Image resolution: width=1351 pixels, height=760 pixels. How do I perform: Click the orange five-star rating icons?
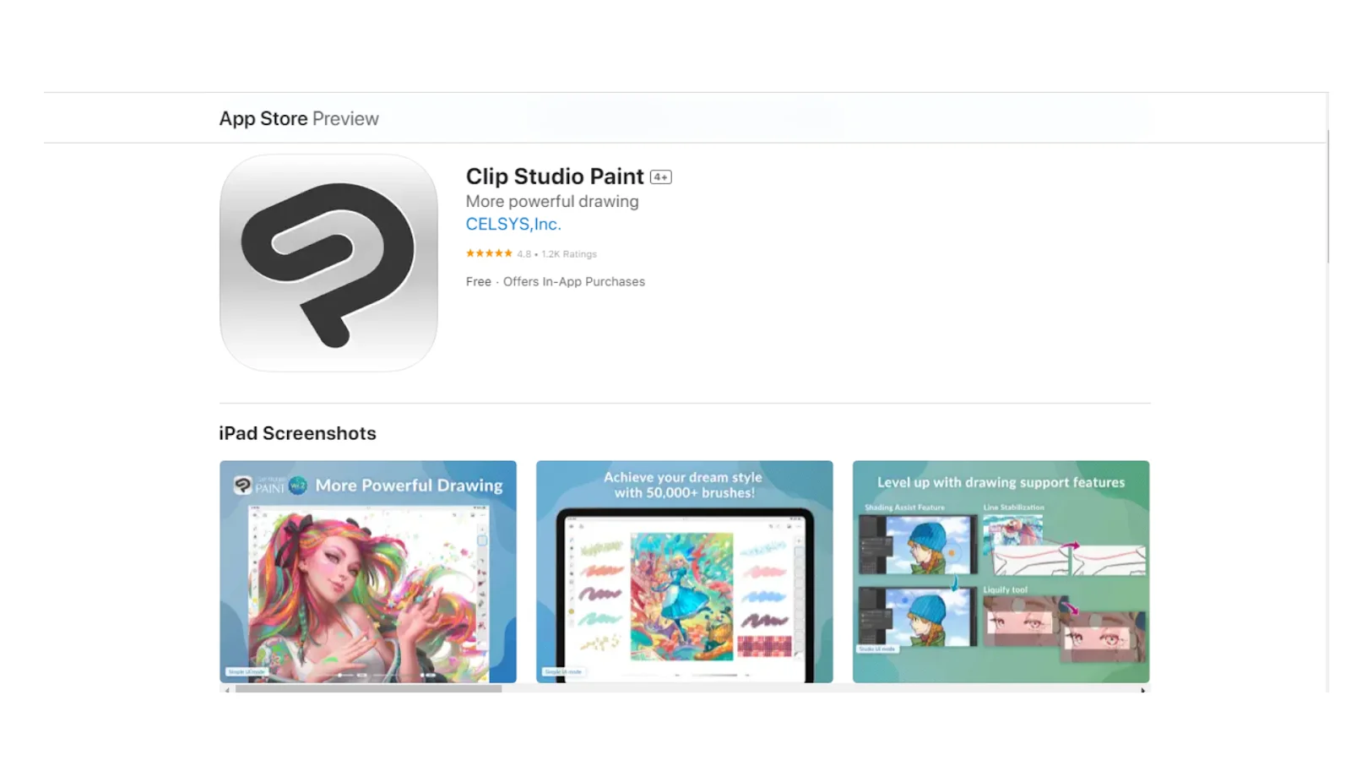pos(489,253)
